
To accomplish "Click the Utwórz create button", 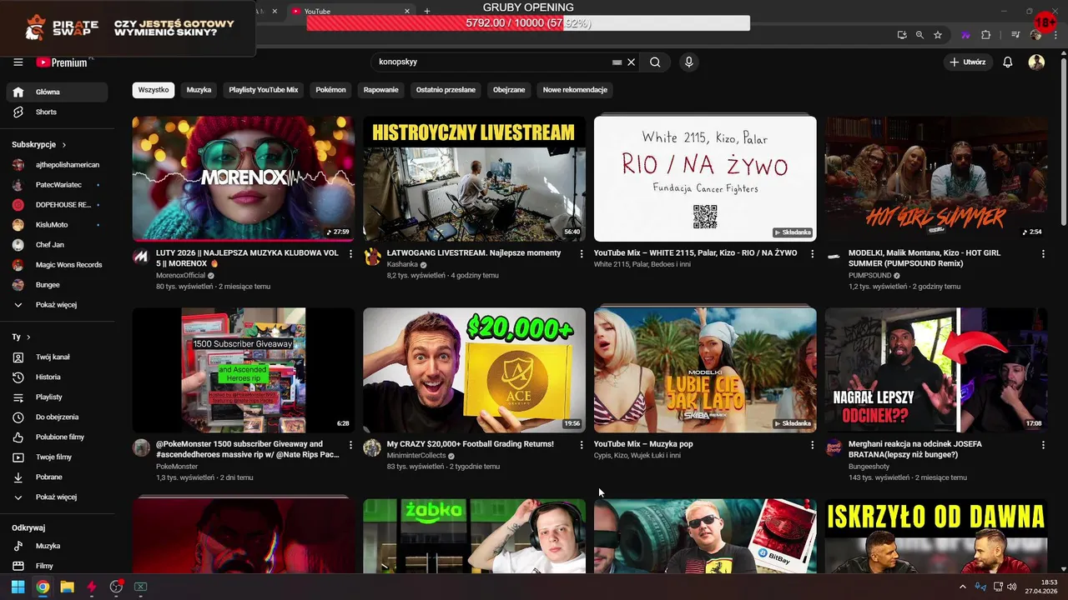I will tap(968, 62).
